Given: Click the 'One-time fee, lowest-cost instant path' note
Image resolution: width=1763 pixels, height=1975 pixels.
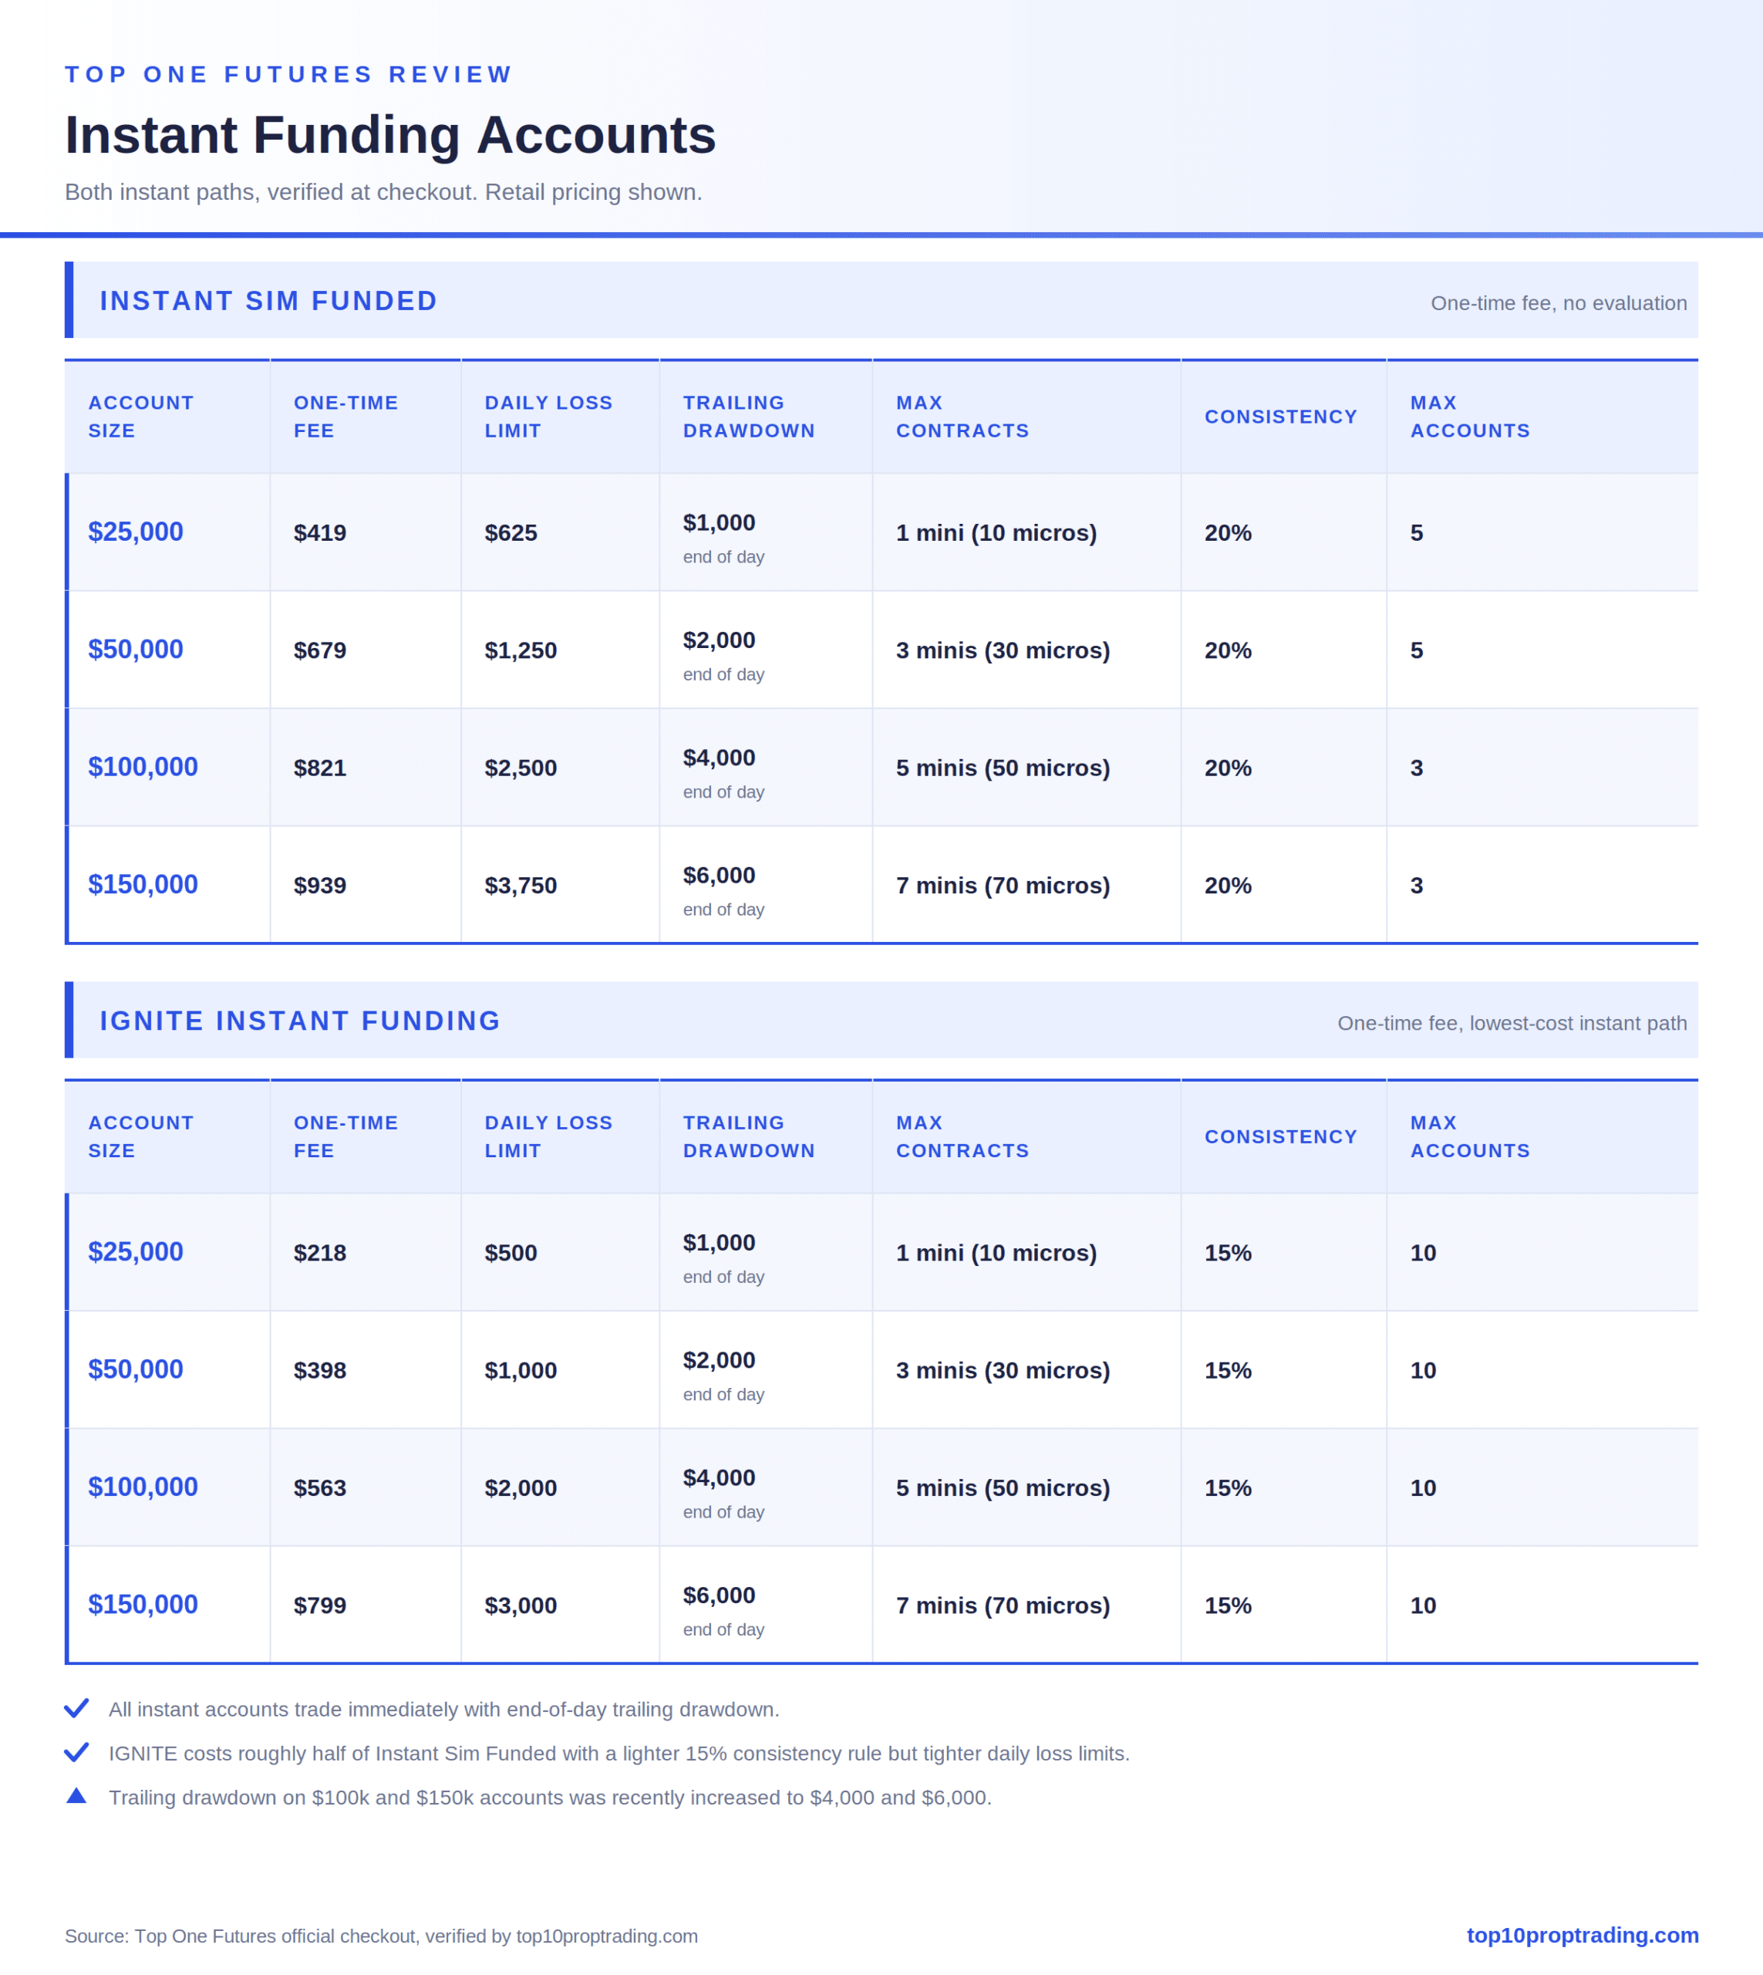Looking at the screenshot, I should 1512,1023.
